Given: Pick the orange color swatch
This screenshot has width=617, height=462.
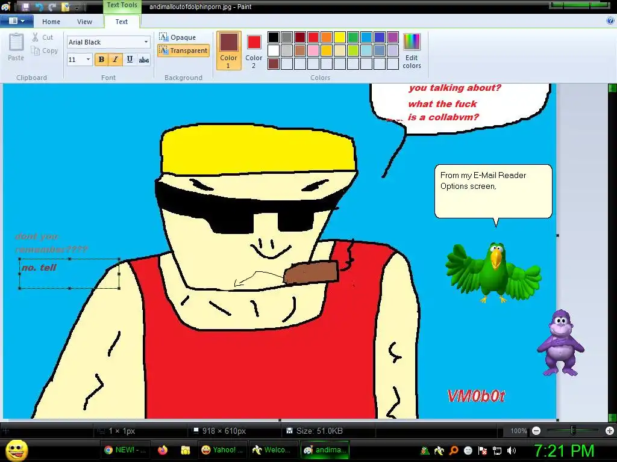Looking at the screenshot, I should coord(327,37).
